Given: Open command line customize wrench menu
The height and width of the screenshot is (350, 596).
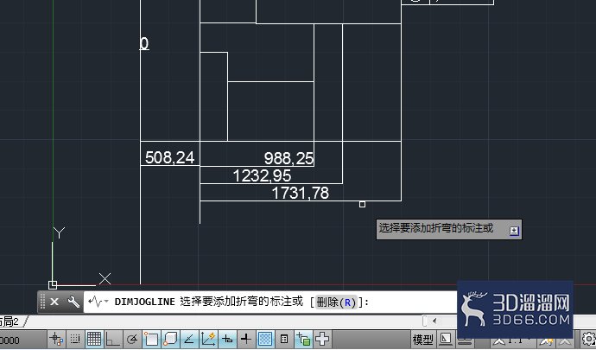Looking at the screenshot, I should [x=73, y=302].
